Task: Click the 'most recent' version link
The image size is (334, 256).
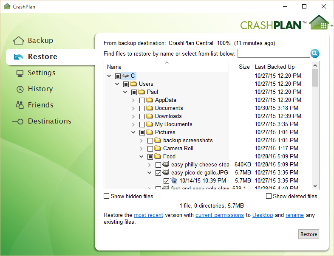Action: pos(148,215)
